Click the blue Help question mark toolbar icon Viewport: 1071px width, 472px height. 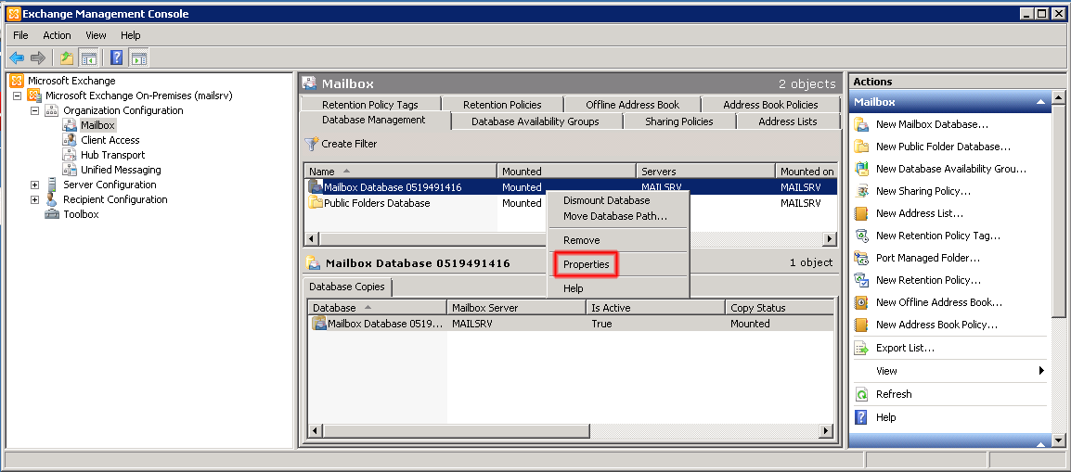[x=117, y=58]
